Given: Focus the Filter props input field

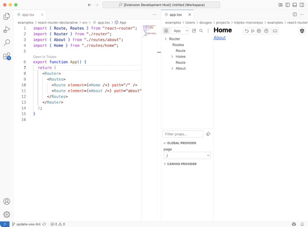Looking at the screenshot, I should click(x=183, y=134).
